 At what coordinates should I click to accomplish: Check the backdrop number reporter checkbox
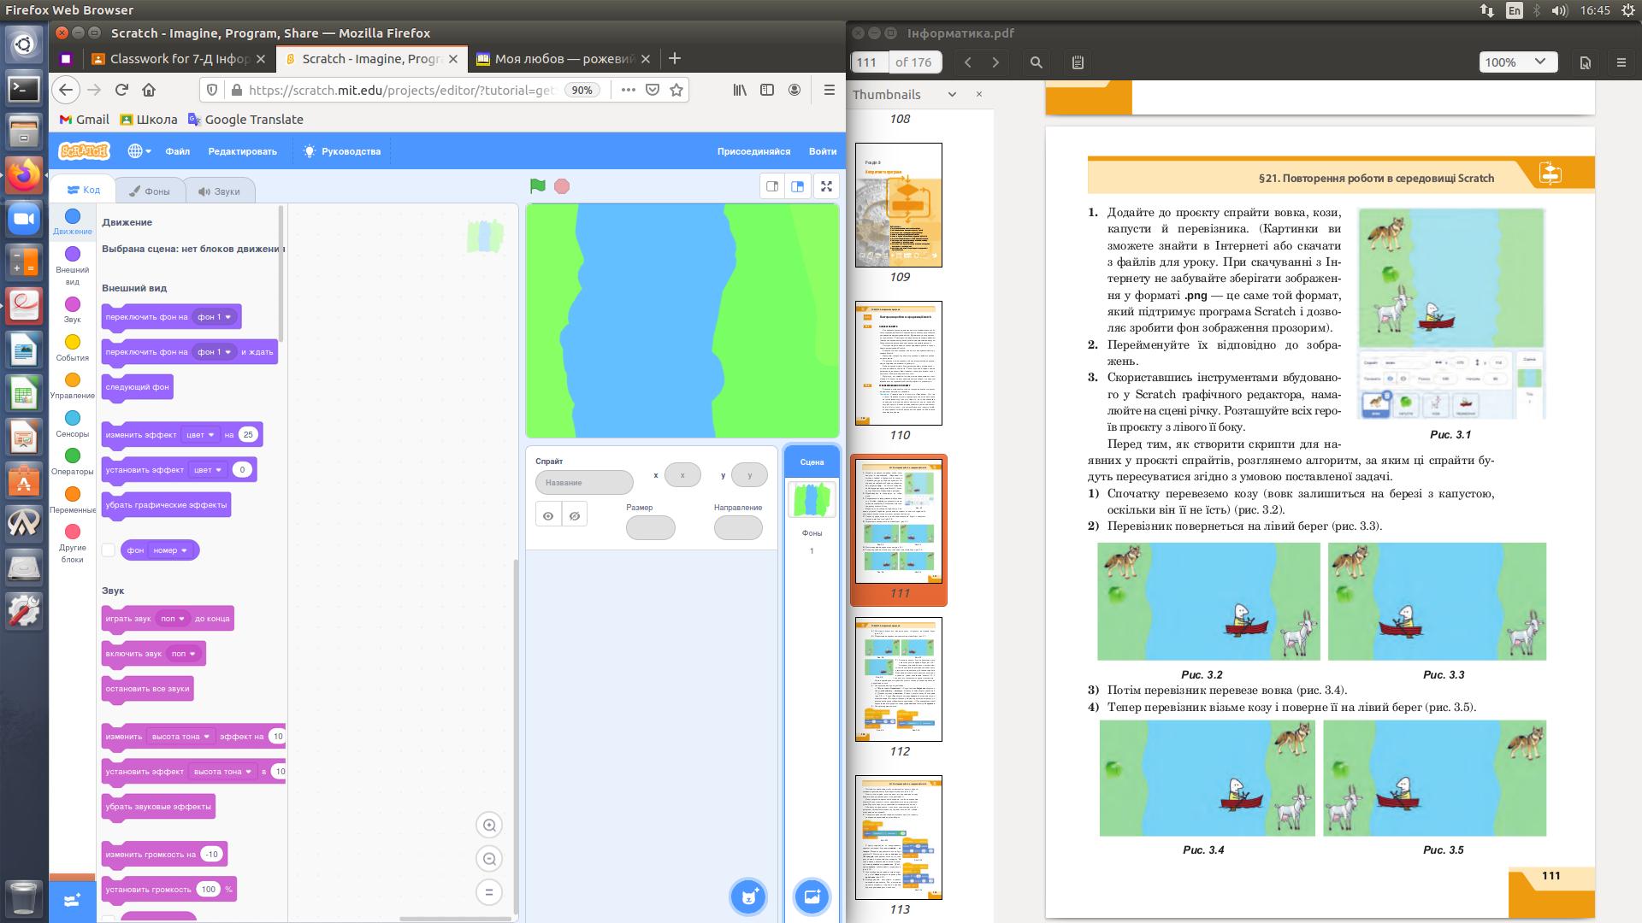pos(109,550)
